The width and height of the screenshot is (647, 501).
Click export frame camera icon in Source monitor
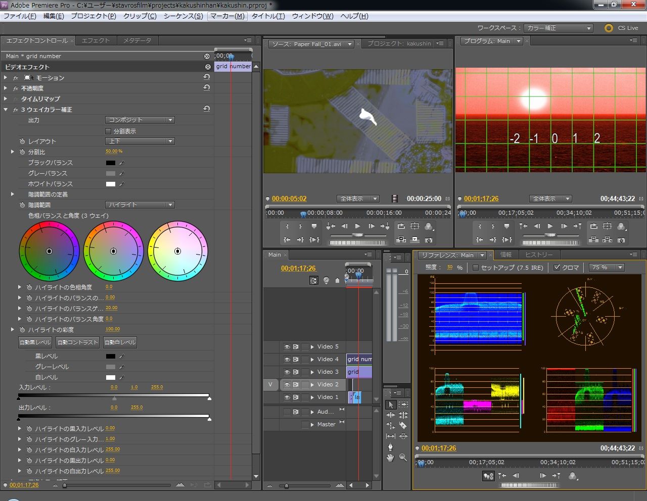pos(429,239)
